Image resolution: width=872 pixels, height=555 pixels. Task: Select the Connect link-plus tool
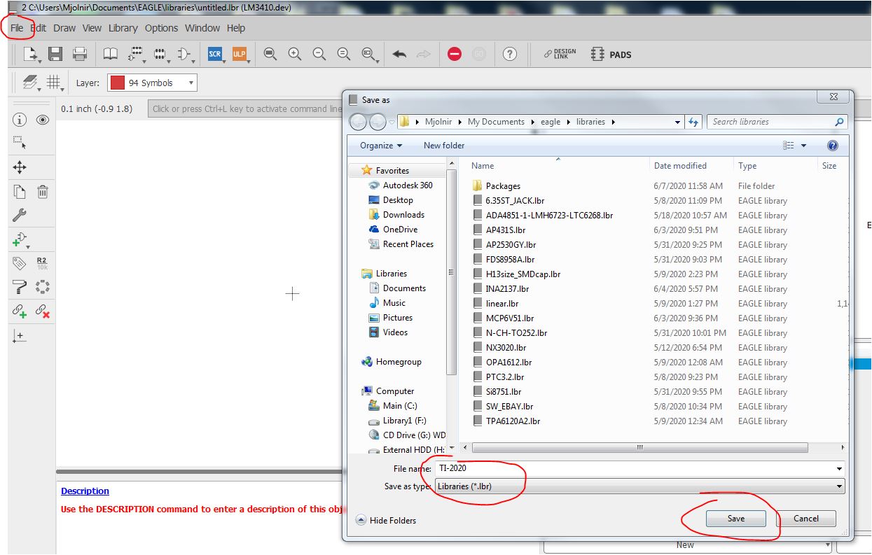click(x=20, y=311)
